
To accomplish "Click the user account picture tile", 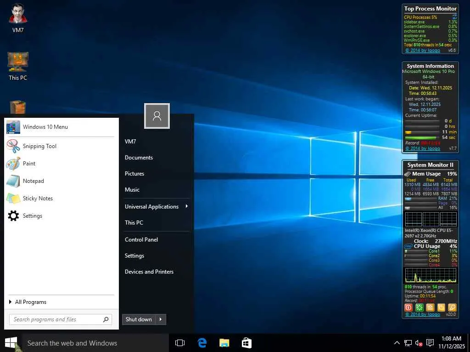I will (x=157, y=116).
